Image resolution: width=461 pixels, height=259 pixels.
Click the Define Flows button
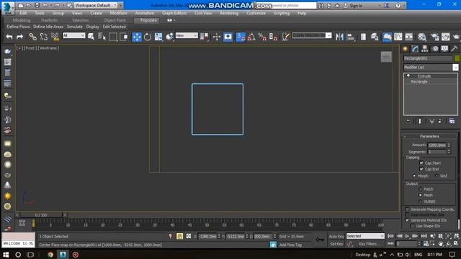coord(18,27)
